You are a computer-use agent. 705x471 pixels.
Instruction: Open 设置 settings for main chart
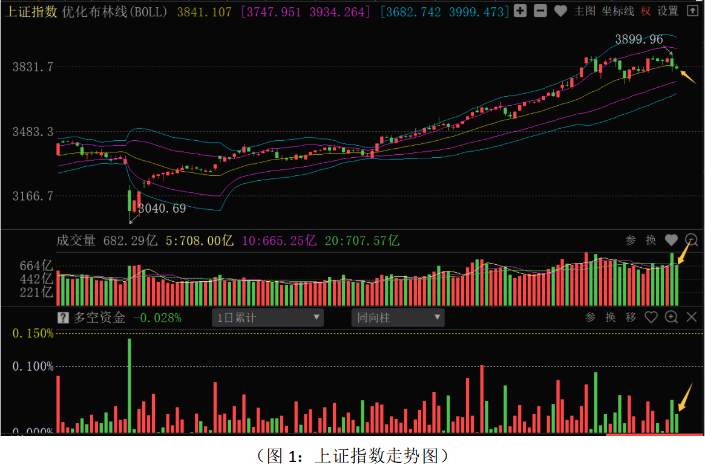tap(667, 11)
